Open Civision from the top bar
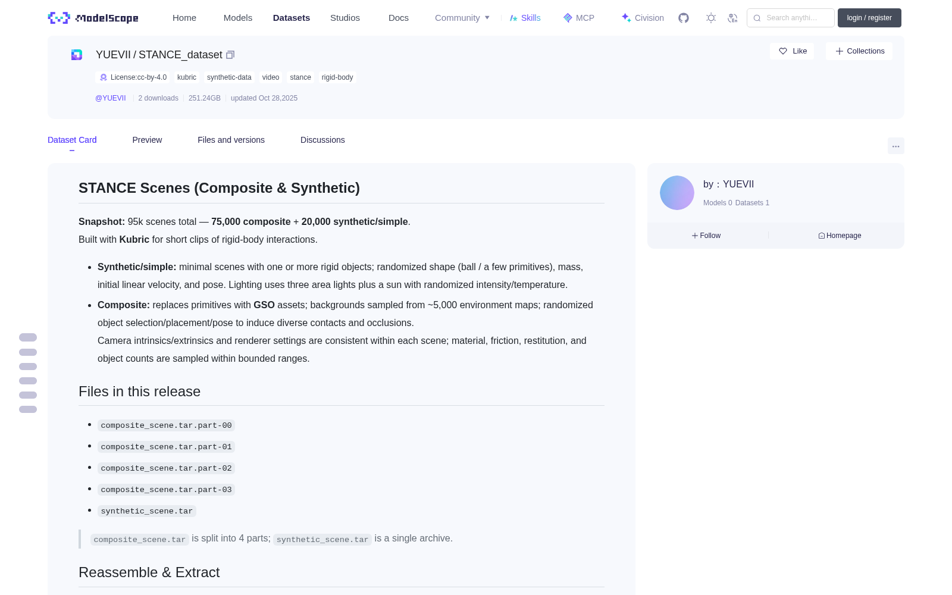 click(643, 18)
